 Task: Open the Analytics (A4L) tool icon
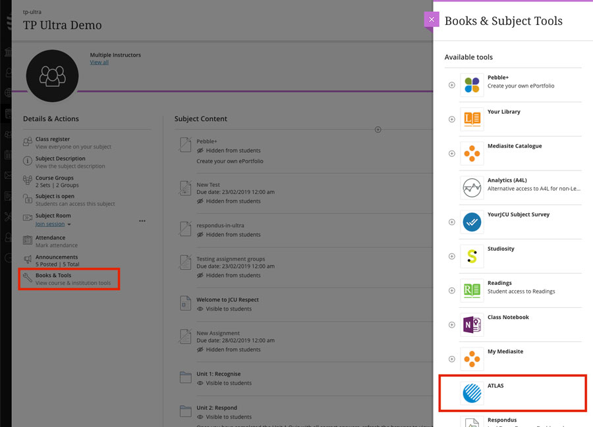point(472,188)
